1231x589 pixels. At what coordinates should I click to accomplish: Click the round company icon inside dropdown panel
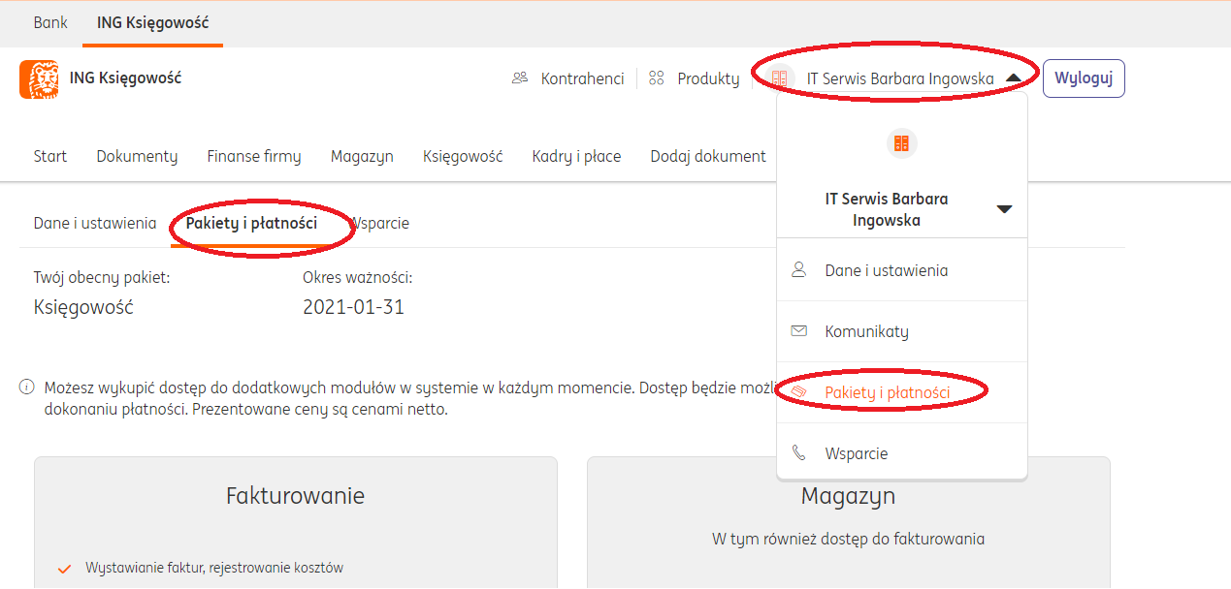tap(901, 143)
